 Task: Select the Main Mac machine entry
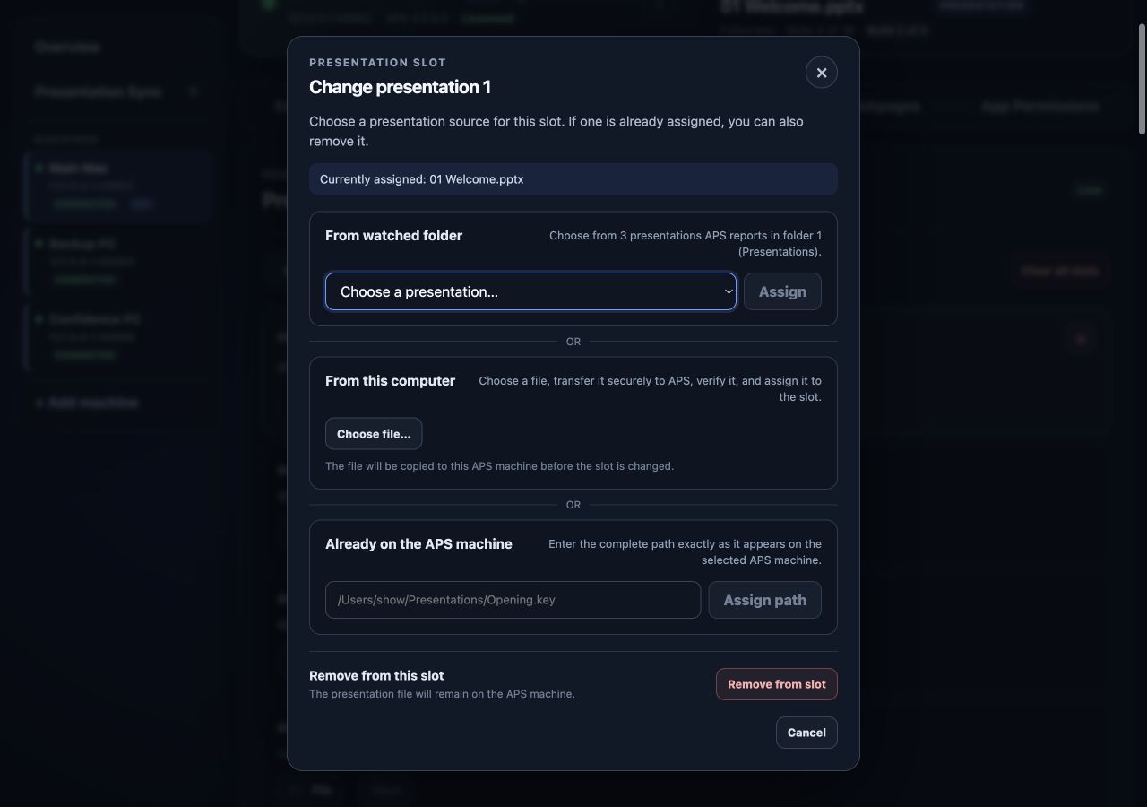(118, 186)
